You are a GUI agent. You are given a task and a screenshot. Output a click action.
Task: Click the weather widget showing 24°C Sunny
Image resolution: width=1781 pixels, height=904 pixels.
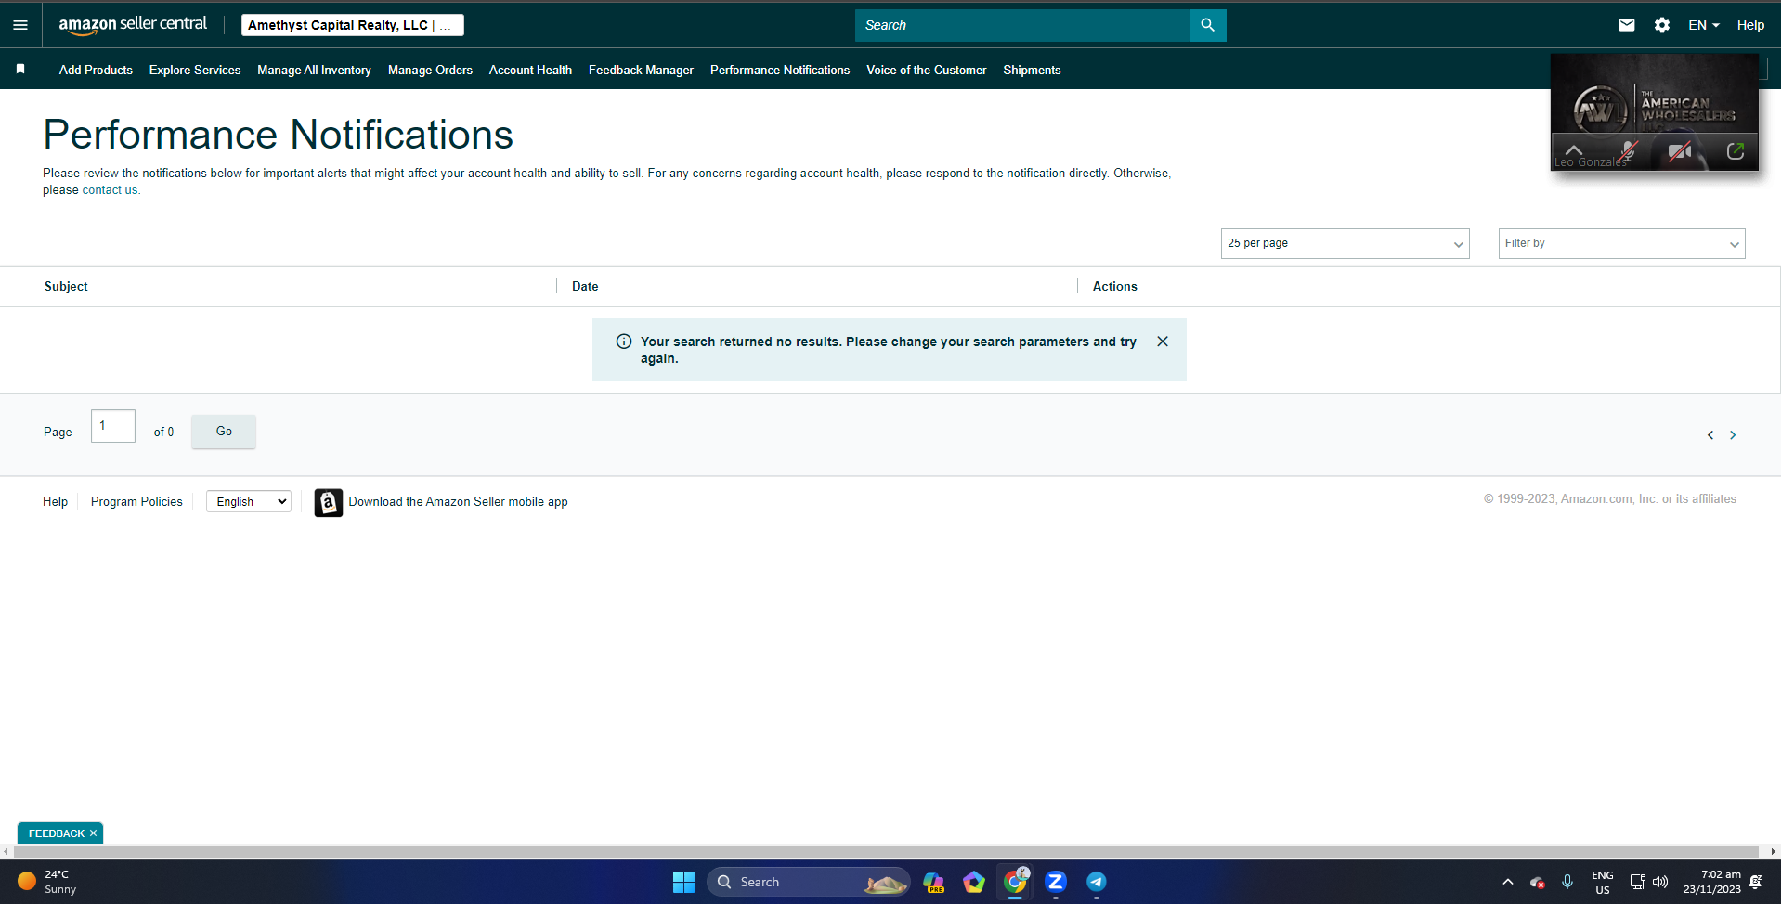point(48,882)
